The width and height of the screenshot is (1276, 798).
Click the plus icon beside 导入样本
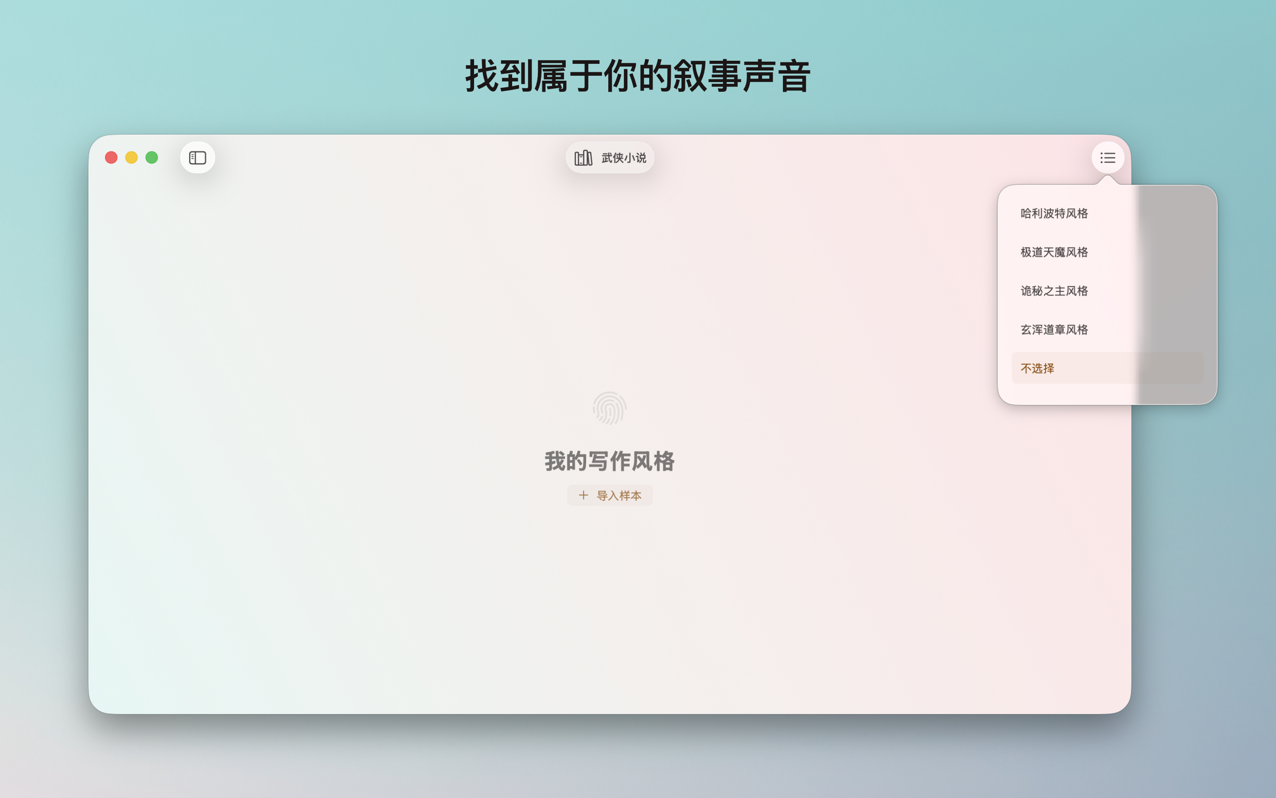583,495
